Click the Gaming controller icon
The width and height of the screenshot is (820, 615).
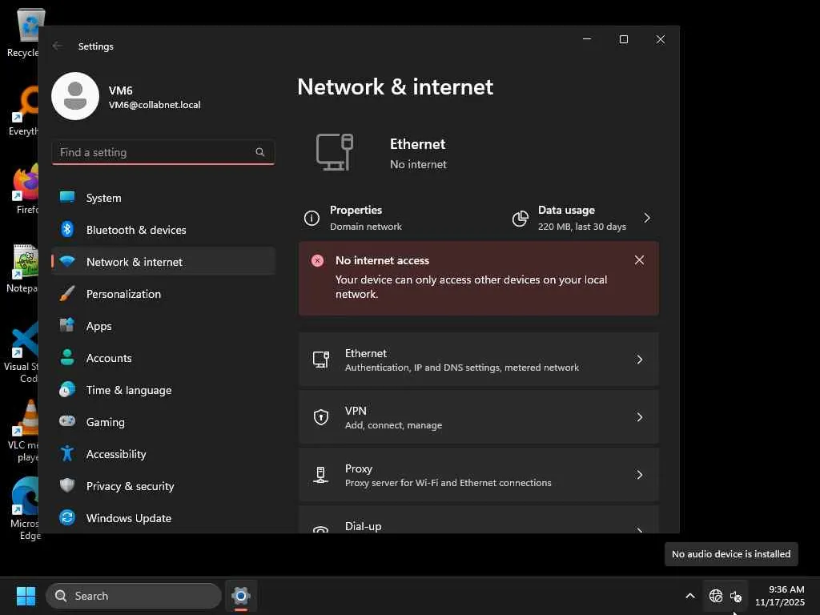[68, 422]
